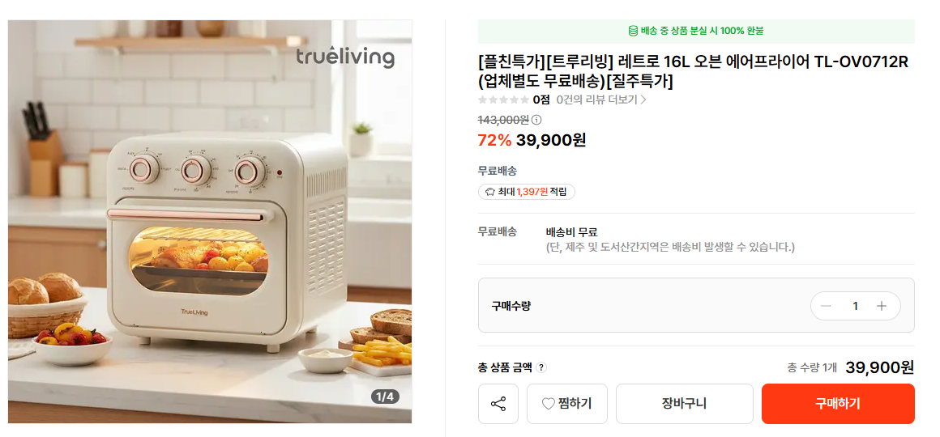Click 배송 중 상품 분실 시 100% 환불 banner
This screenshot has height=437, width=940.
696,31
